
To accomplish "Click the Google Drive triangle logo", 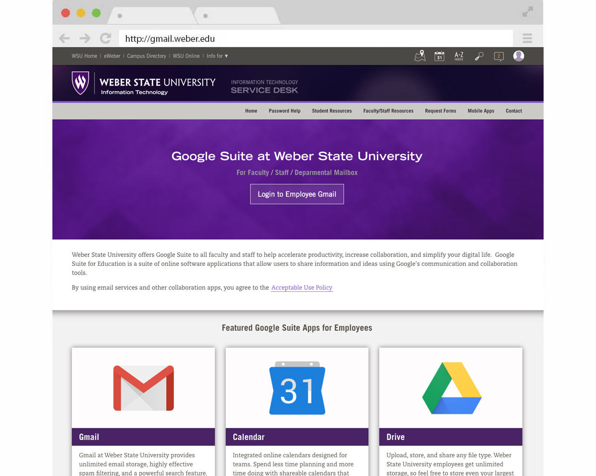I will 452,388.
